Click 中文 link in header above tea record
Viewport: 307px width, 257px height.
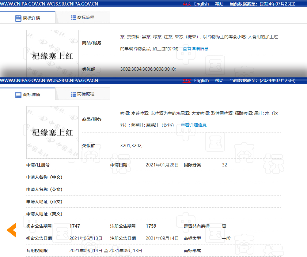pyautogui.click(x=187, y=4)
